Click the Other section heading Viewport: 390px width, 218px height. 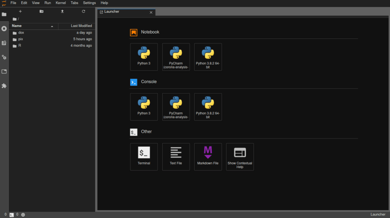[x=146, y=132]
